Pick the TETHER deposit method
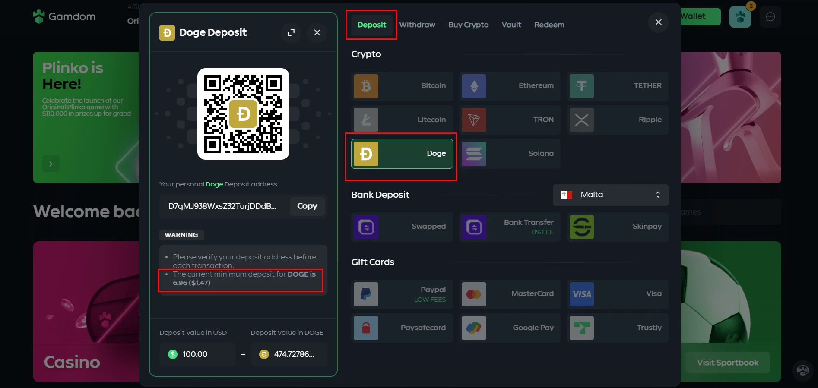Viewport: 818px width, 388px height. 618,86
